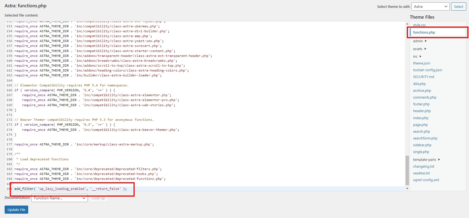Expand the inc folder
Screen dimensions: 469x218
417,56
